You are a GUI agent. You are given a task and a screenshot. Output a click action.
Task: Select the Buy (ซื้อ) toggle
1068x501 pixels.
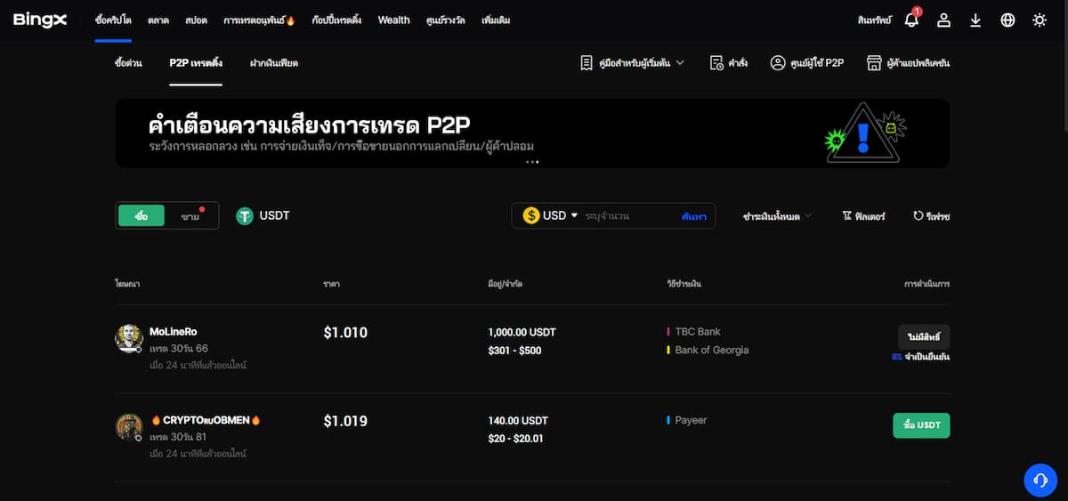(x=142, y=216)
